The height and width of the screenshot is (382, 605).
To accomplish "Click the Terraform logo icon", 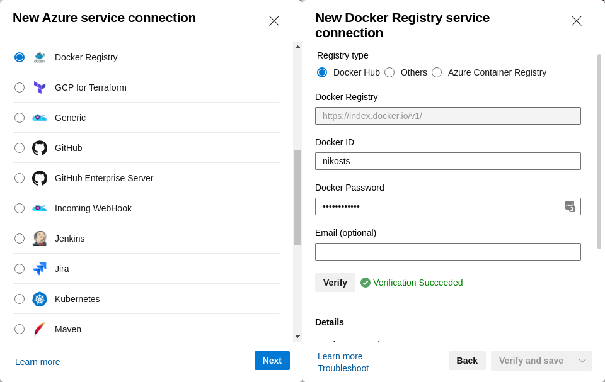I will (40, 87).
